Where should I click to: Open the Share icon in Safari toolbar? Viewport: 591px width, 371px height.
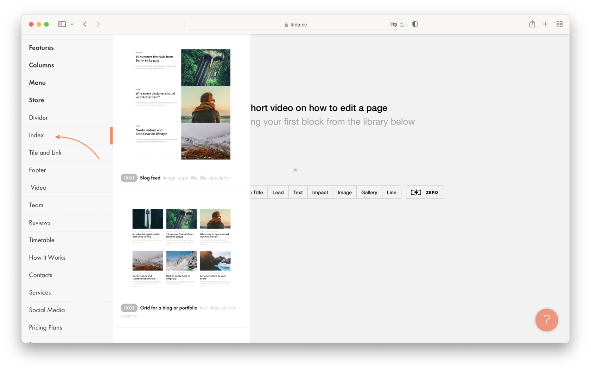[532, 24]
